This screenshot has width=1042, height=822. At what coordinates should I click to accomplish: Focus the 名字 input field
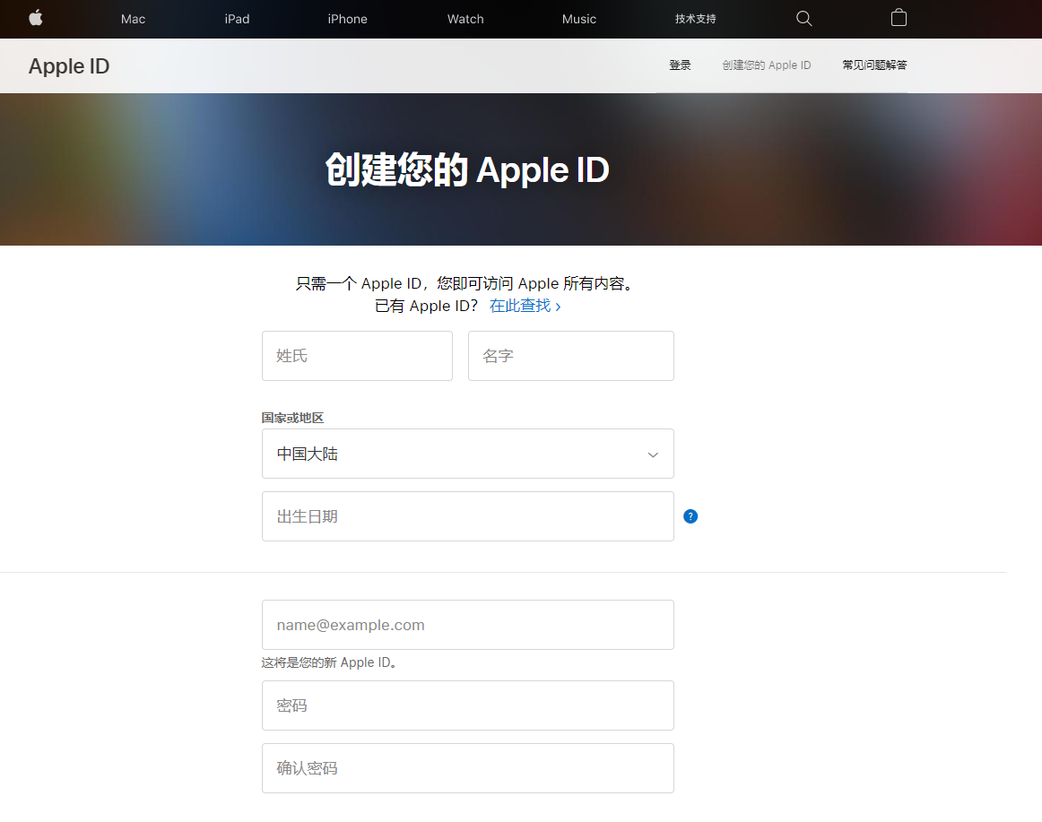click(571, 356)
